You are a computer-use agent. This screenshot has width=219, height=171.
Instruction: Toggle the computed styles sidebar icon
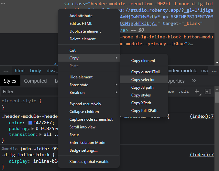[x=208, y=92]
